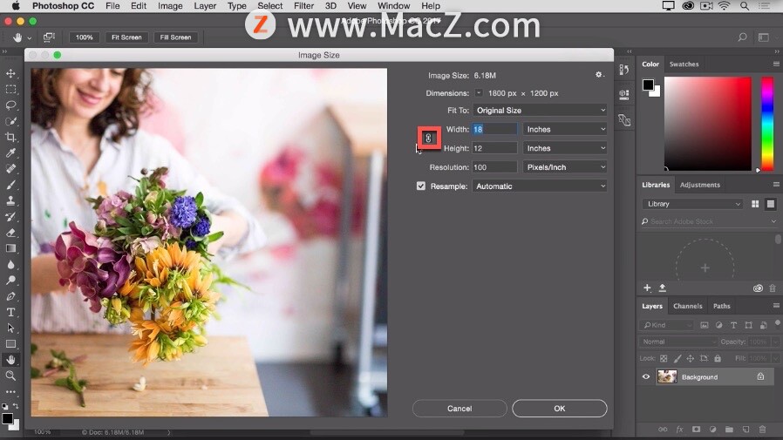Toggle lock all padlock in Layers
This screenshot has width=783, height=440.
pos(718,359)
